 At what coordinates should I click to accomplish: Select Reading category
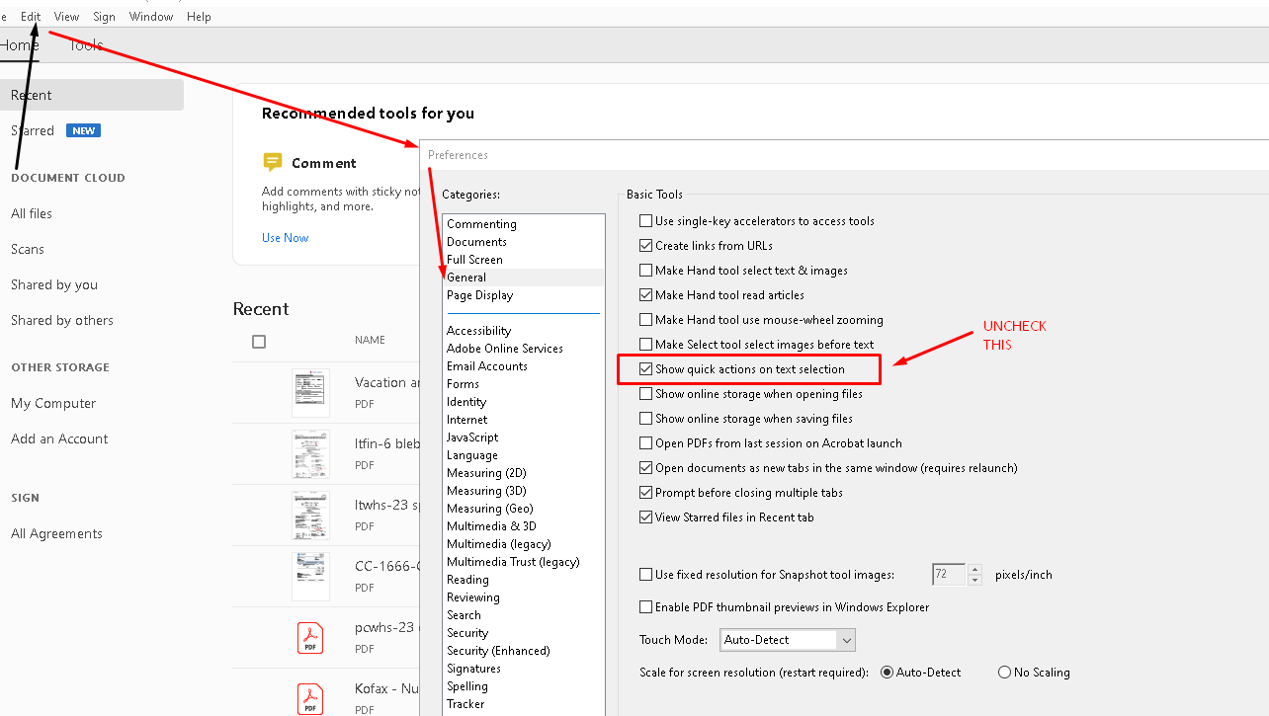pyautogui.click(x=467, y=580)
